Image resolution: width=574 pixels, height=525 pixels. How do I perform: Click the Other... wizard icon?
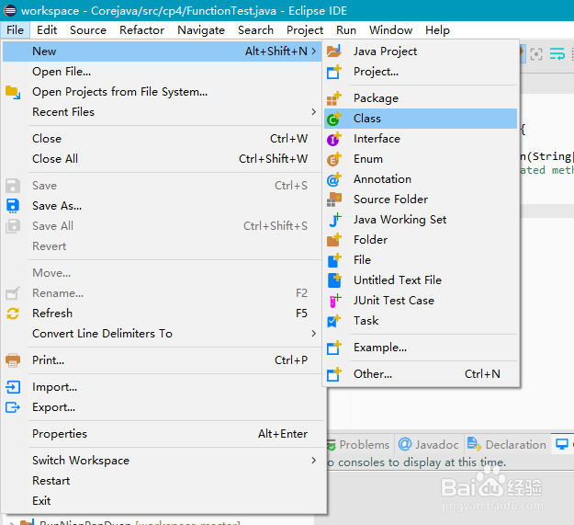[x=334, y=374]
